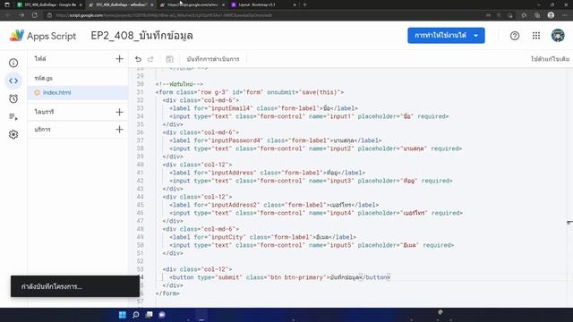The width and height of the screenshot is (573, 322).
Task: Click the Apps Script logo
Action: (43, 36)
